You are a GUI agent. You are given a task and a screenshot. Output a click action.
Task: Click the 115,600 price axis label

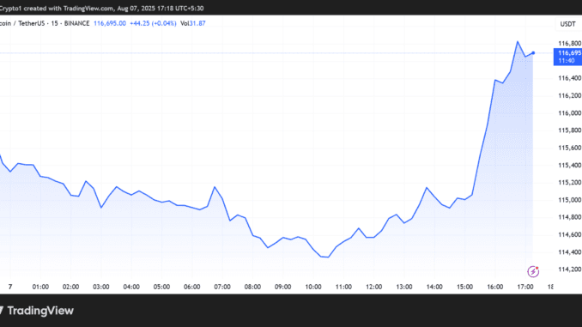point(570,148)
